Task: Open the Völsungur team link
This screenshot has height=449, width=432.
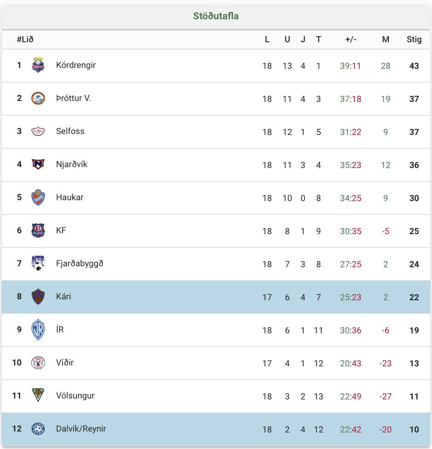Action: pyautogui.click(x=75, y=395)
